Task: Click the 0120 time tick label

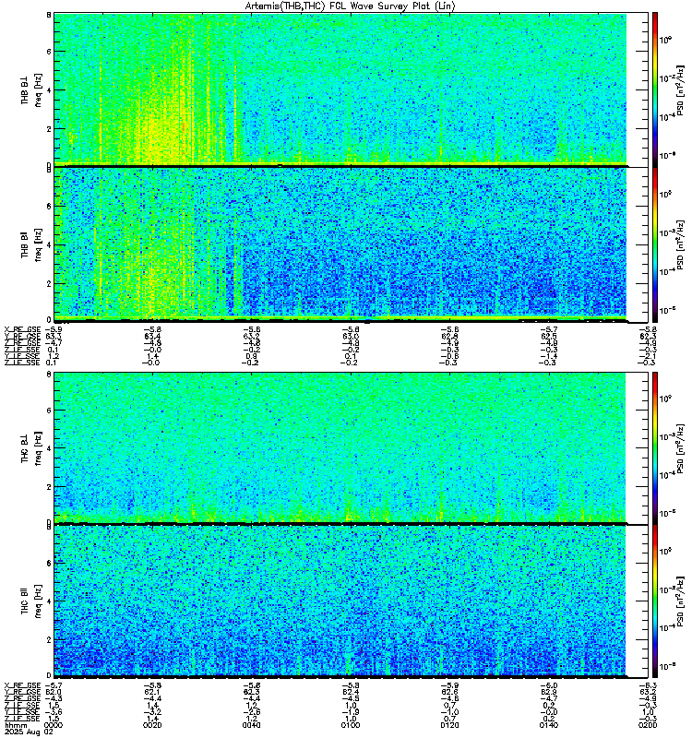Action: [x=449, y=725]
